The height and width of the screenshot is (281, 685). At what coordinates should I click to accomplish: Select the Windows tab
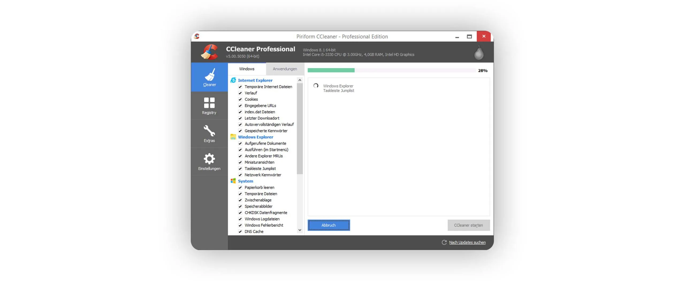246,69
